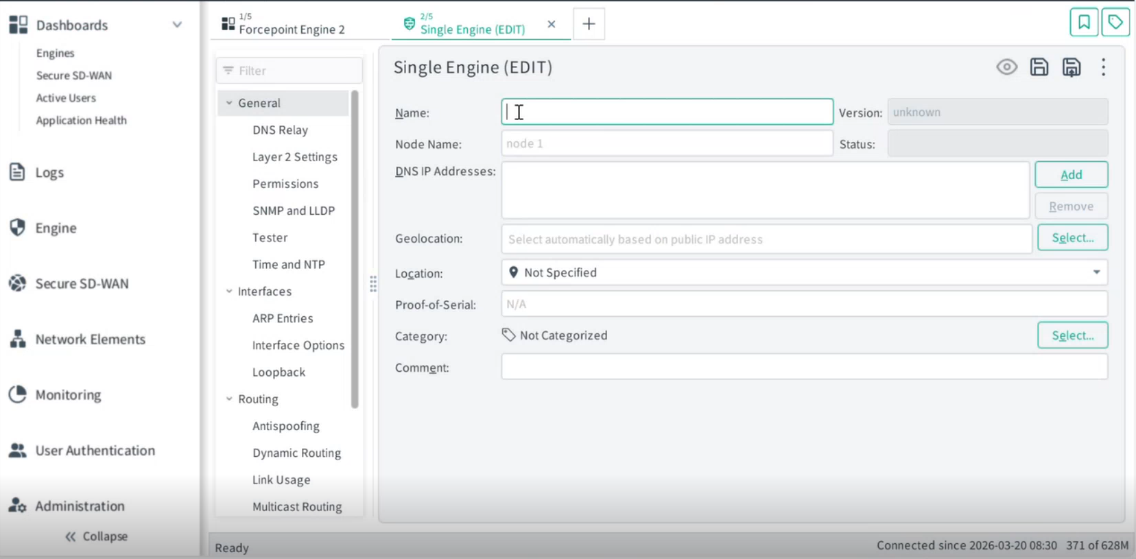Click the Dashboards icon in sidebar
This screenshot has width=1136, height=559.
(x=18, y=25)
